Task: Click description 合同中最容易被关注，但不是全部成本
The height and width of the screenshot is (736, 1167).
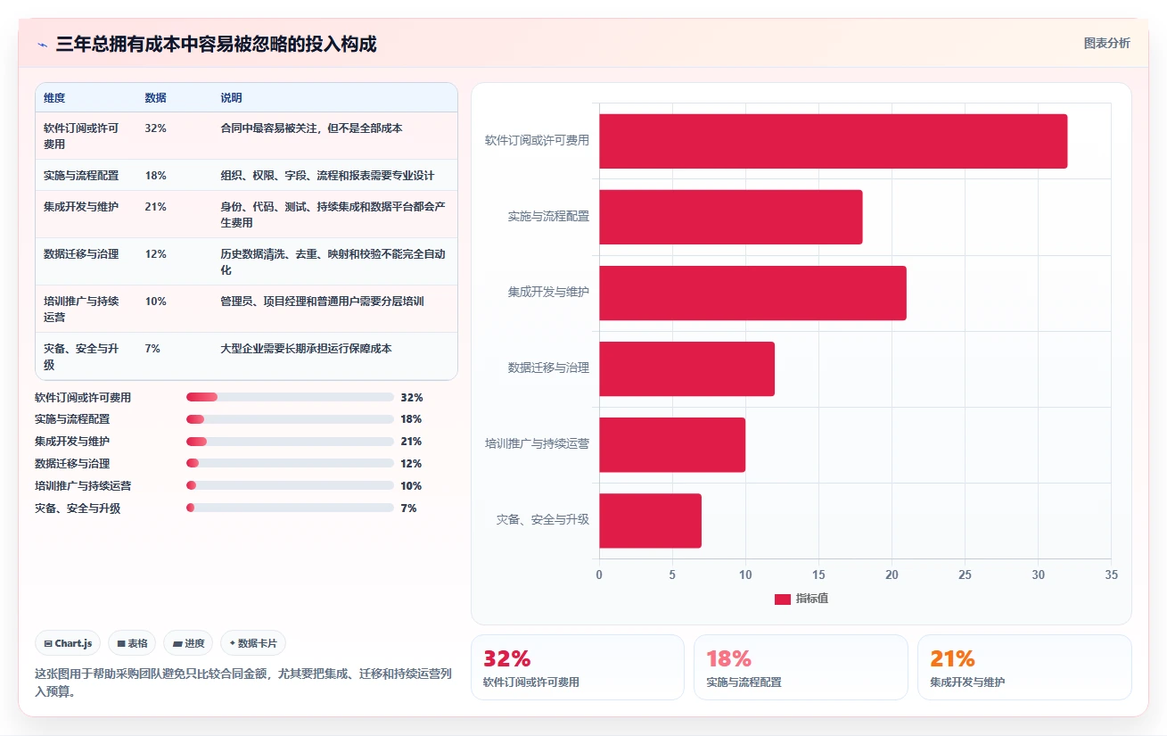Action: point(311,128)
